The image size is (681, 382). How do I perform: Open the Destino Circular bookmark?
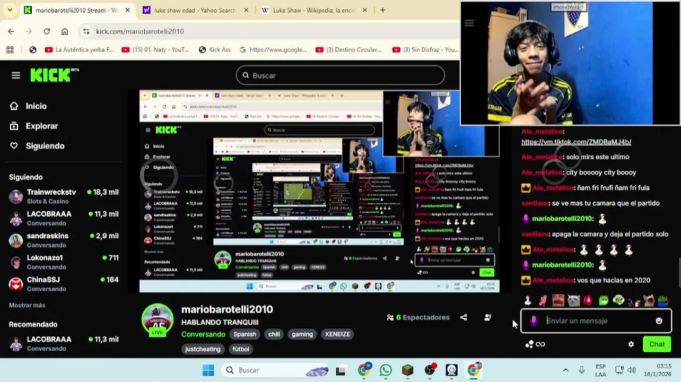click(x=348, y=49)
